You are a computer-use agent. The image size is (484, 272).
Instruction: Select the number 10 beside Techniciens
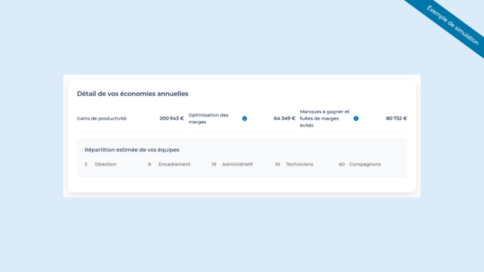[x=277, y=164]
